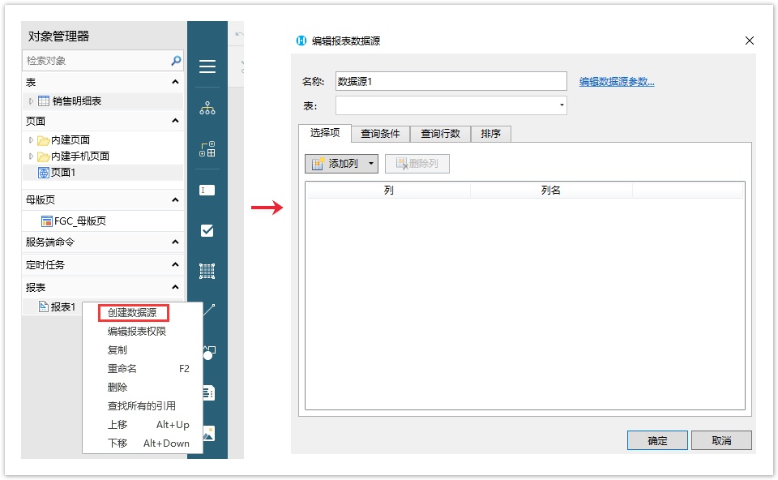Select 删除 in context menu
Image resolution: width=778 pixels, height=480 pixels.
[143, 388]
